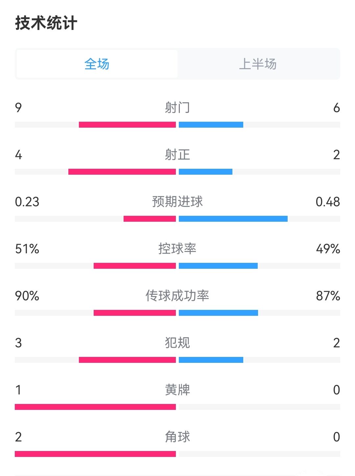Switch to the 全场 tab

[x=97, y=64]
